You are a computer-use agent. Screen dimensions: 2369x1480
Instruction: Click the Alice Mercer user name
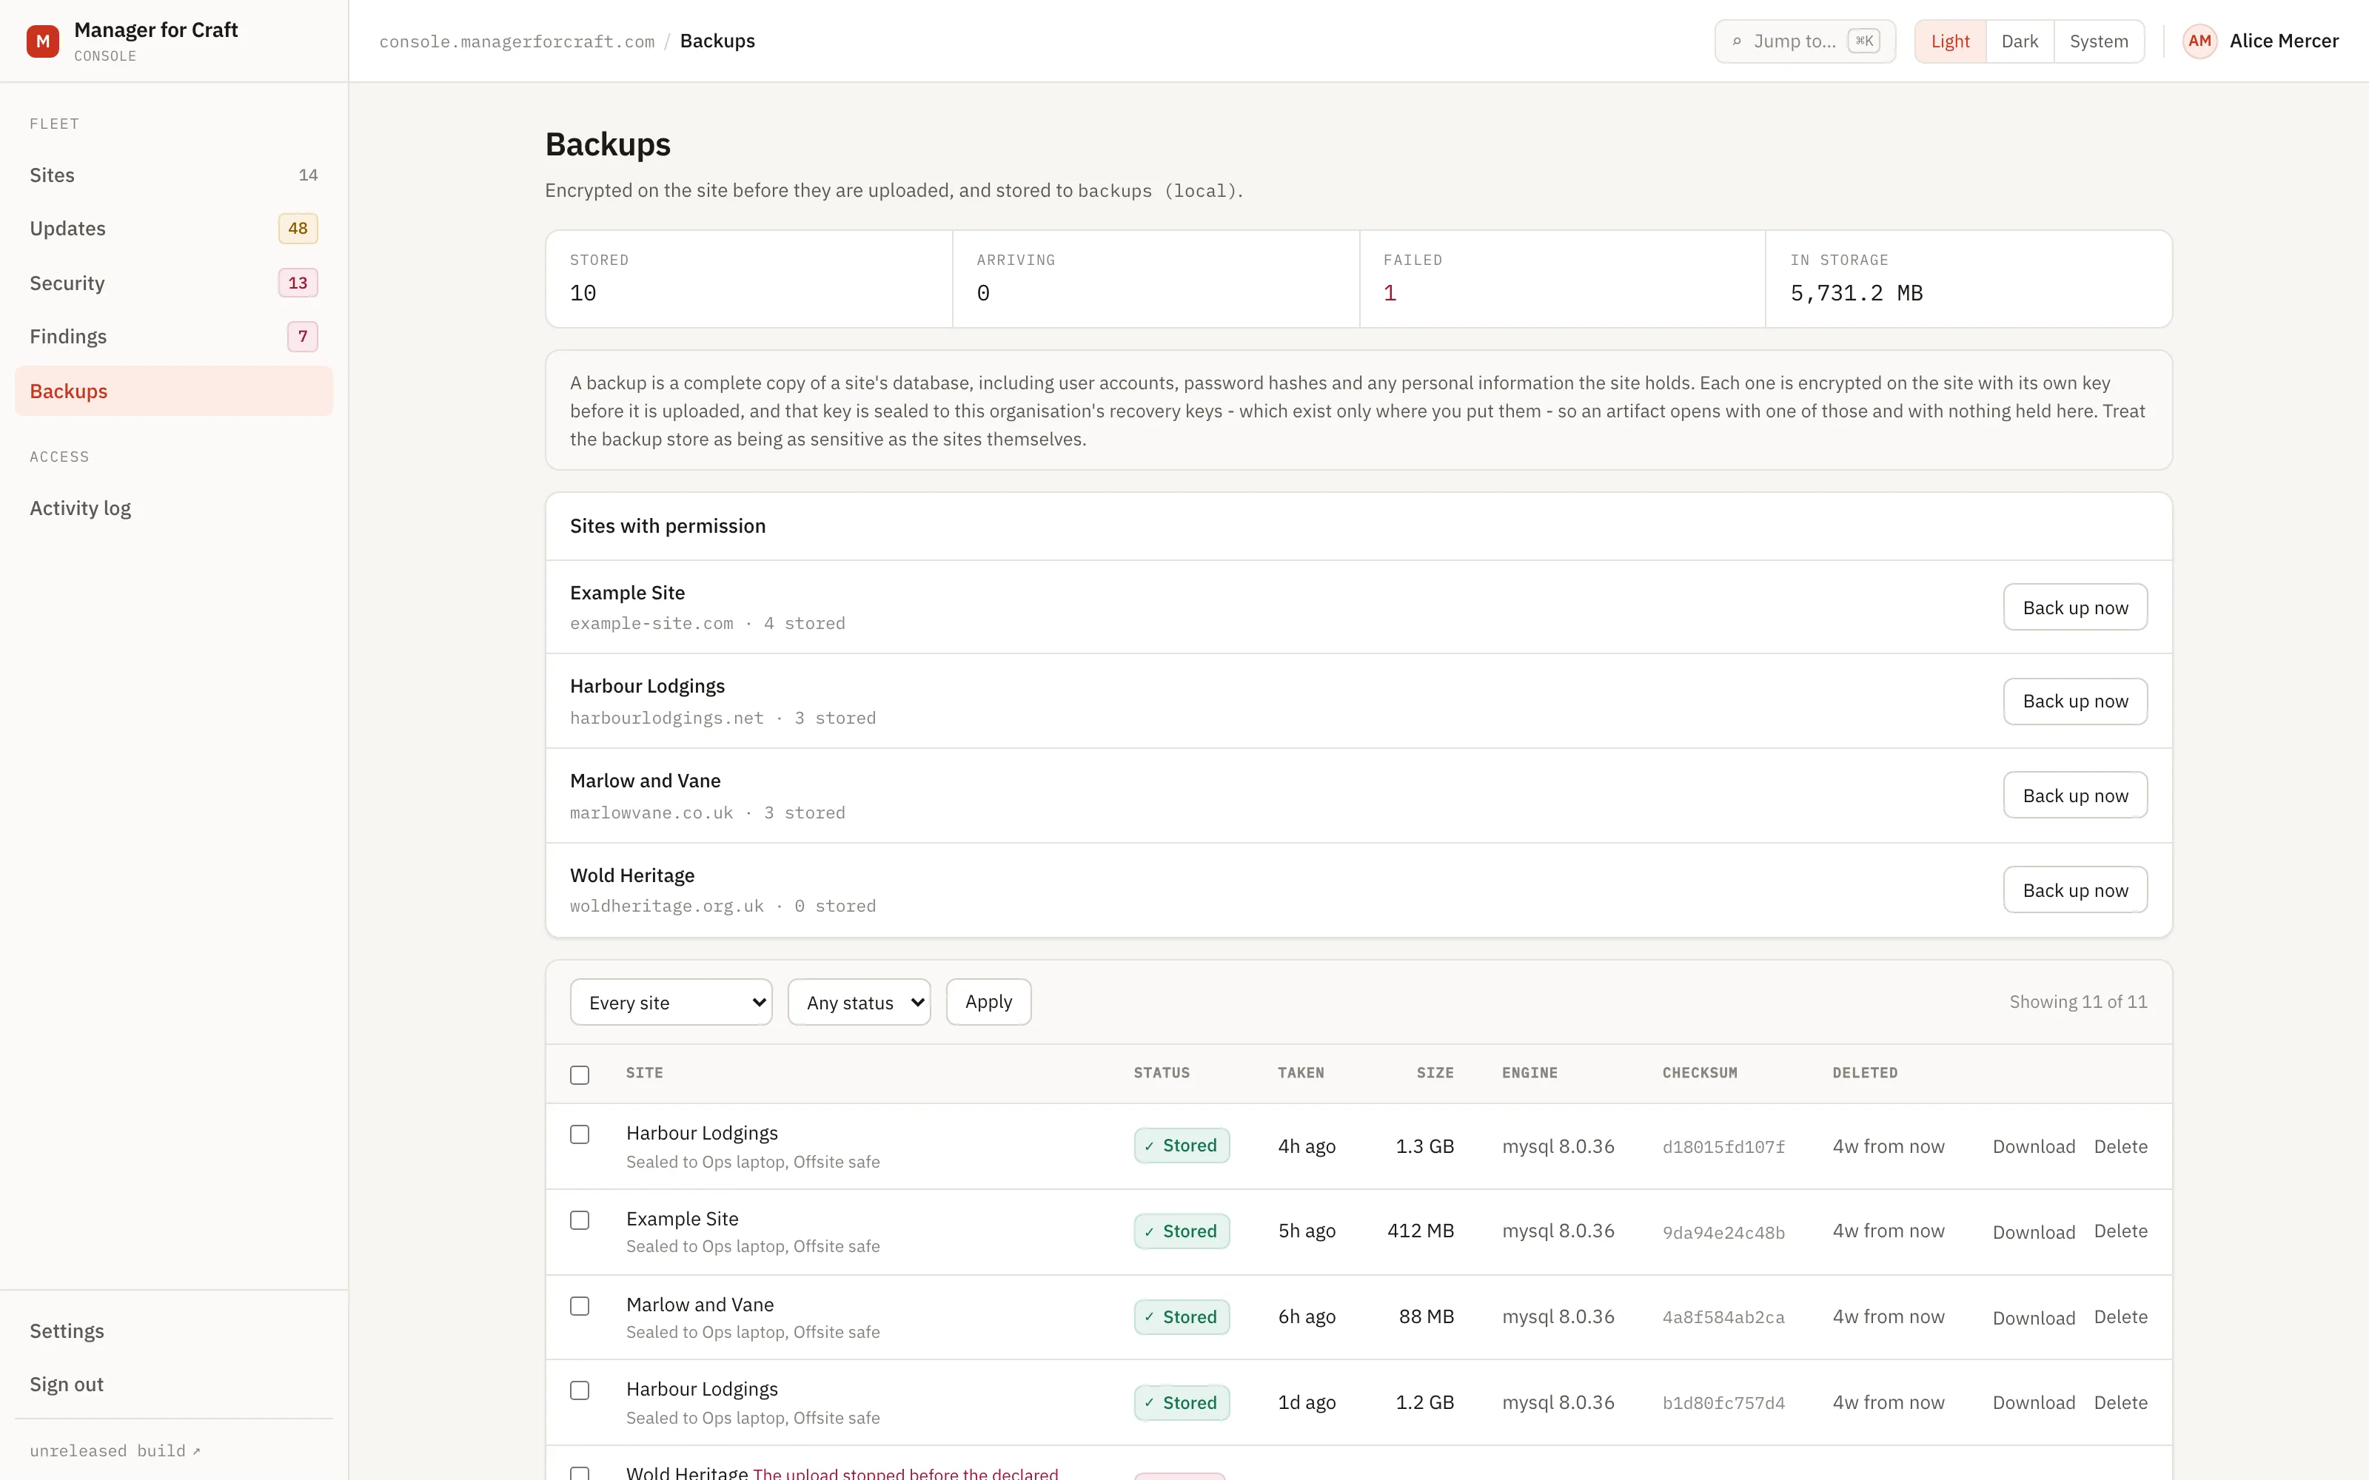point(2284,41)
